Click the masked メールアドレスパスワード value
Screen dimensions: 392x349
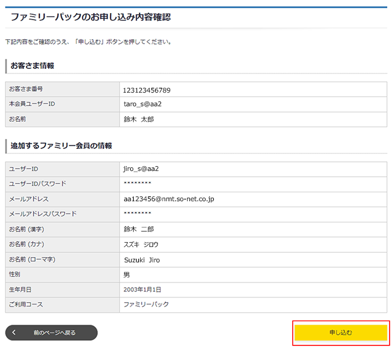(x=137, y=214)
